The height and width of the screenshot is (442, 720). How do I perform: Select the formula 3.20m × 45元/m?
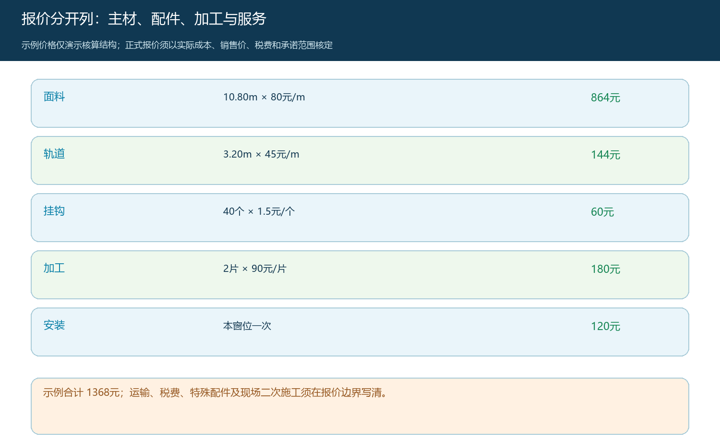click(261, 154)
